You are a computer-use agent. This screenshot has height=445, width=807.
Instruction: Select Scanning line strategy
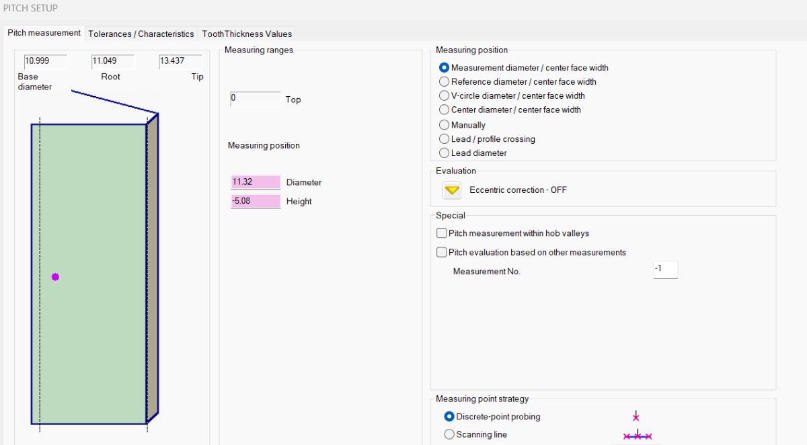pos(449,435)
